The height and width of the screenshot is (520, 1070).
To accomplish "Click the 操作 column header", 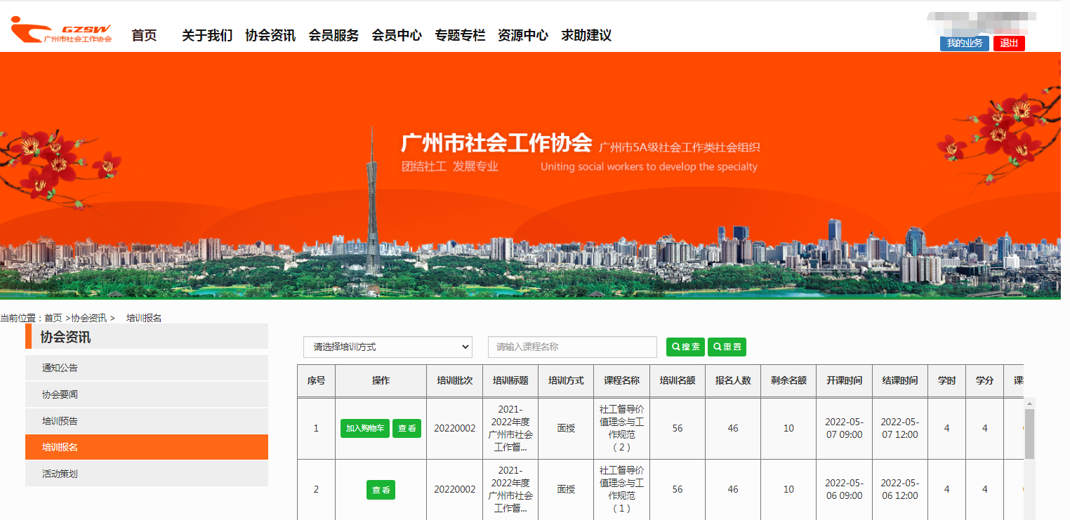I will tap(381, 380).
